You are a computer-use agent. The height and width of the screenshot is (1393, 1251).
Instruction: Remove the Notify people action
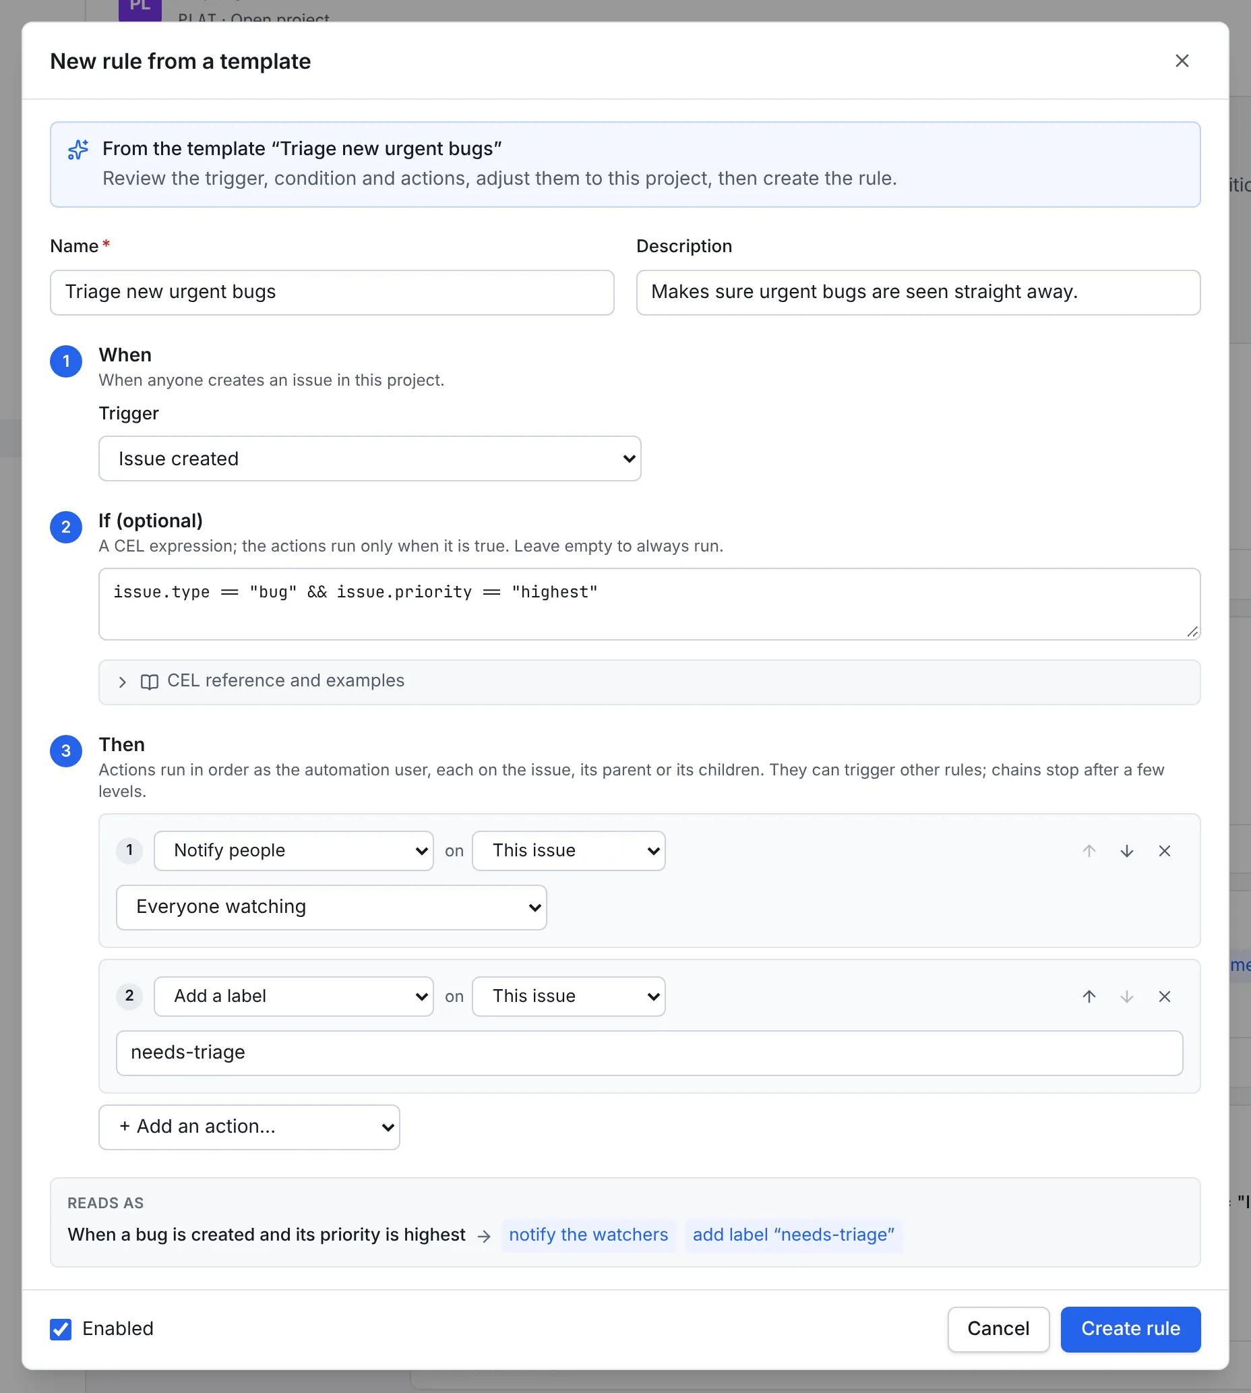pos(1165,851)
